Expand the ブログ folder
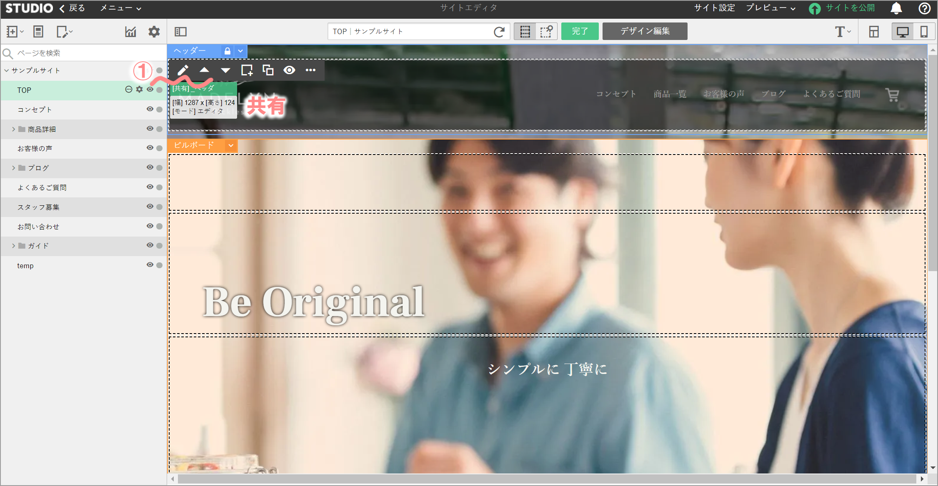The width and height of the screenshot is (938, 486). click(13, 168)
